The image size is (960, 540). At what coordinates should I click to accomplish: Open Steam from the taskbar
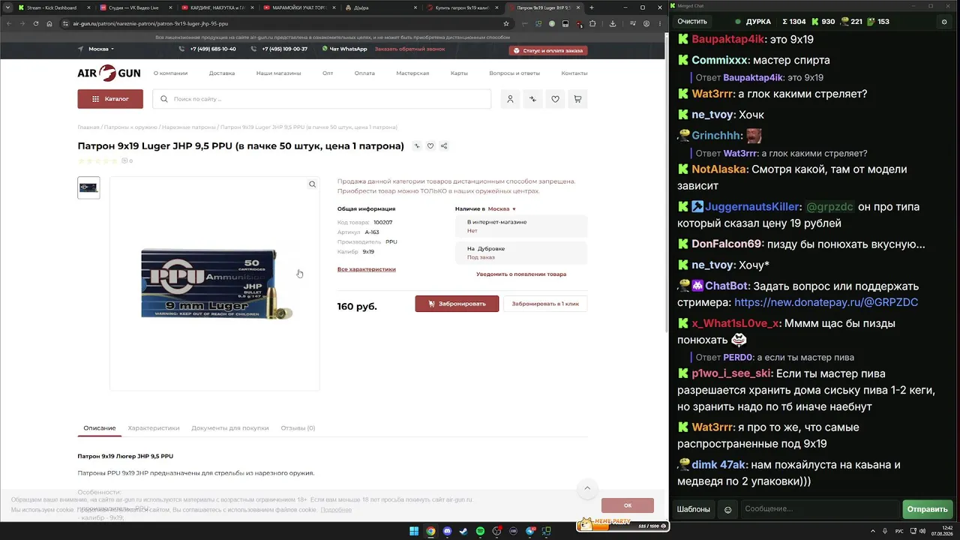click(x=463, y=532)
